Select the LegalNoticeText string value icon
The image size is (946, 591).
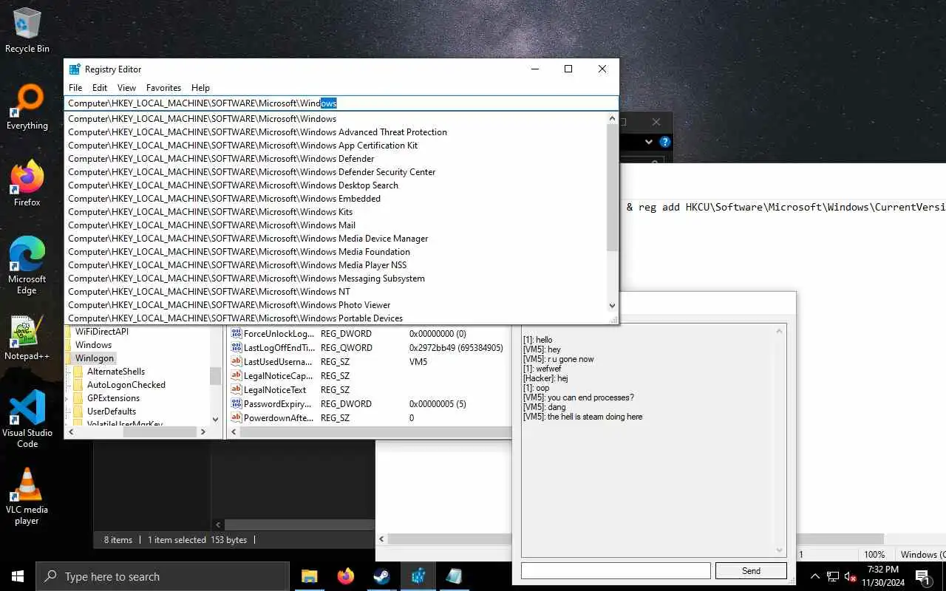coord(236,390)
